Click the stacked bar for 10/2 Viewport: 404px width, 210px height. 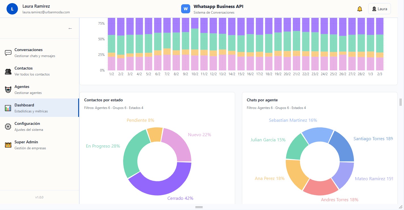click(x=195, y=44)
